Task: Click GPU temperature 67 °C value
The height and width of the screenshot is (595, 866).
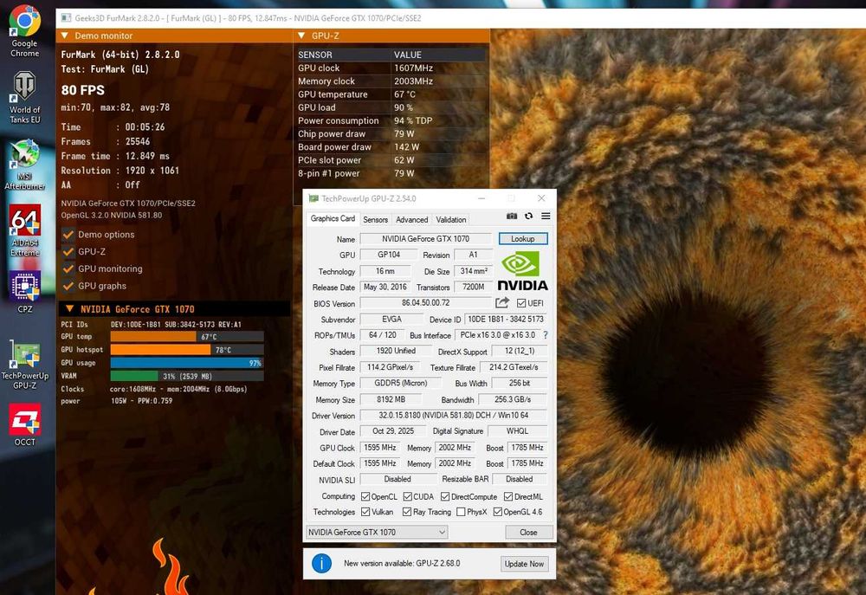Action: 404,94
